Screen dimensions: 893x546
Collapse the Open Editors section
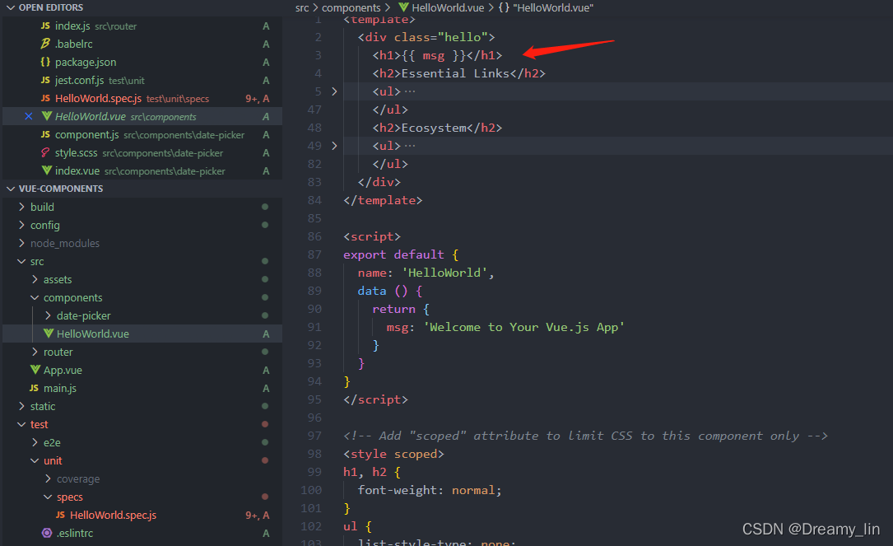pyautogui.click(x=10, y=7)
